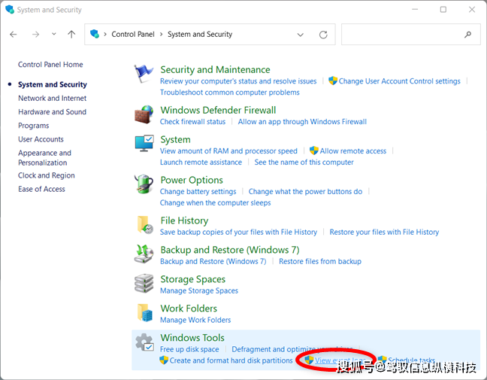Click the address bar shield icon
The height and width of the screenshot is (380, 487).
(x=95, y=34)
